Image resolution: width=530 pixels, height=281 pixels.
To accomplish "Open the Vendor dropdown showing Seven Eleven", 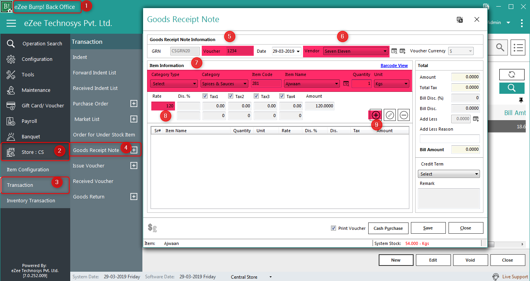I will pyautogui.click(x=355, y=51).
